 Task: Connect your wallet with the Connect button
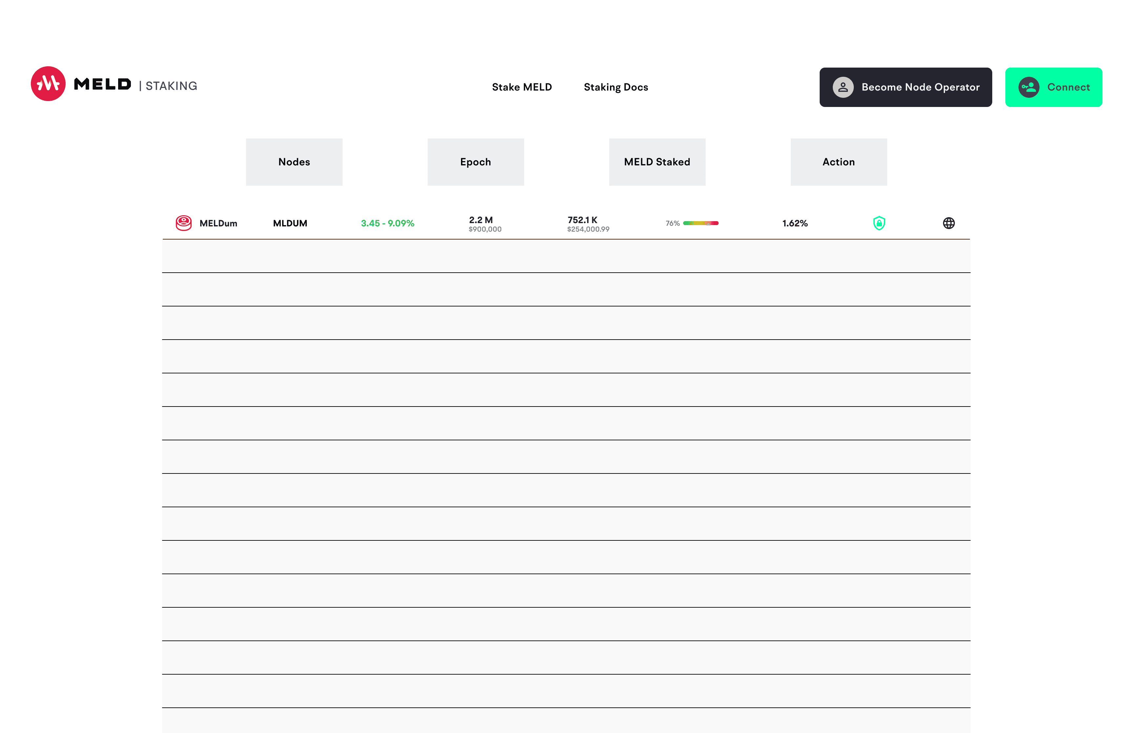[1054, 87]
